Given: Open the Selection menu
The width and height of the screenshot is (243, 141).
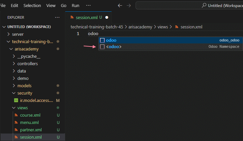Looking at the screenshot, I should [32, 6].
